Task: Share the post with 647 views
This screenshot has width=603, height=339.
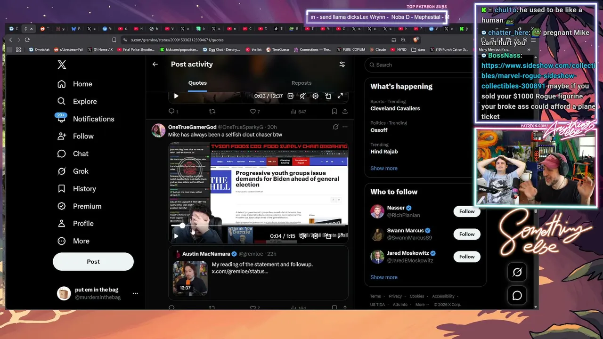Action: (x=345, y=112)
